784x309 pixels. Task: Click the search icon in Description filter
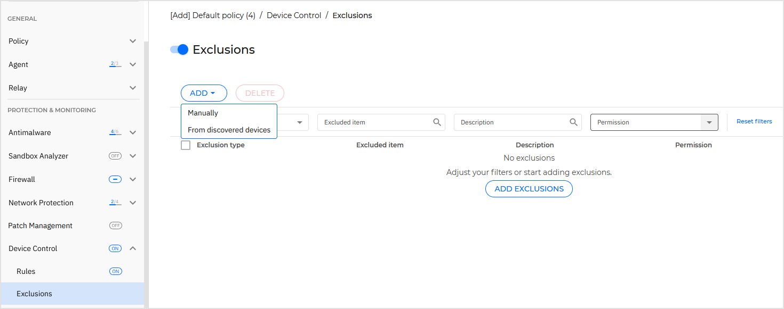click(573, 122)
